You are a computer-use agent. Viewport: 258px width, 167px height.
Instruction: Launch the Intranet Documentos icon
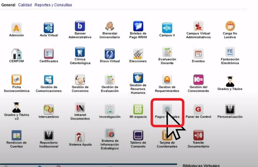tap(80, 108)
